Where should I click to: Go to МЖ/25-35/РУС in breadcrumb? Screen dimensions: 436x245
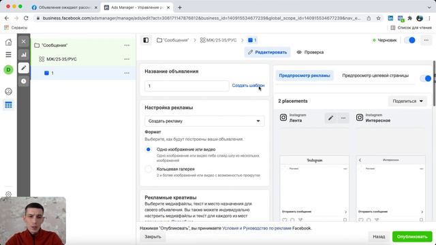coord(218,40)
